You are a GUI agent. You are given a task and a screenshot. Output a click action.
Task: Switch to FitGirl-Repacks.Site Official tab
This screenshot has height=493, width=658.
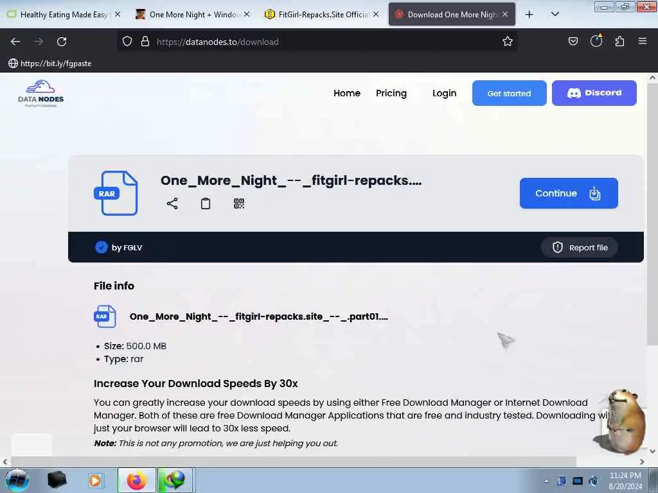[321, 15]
